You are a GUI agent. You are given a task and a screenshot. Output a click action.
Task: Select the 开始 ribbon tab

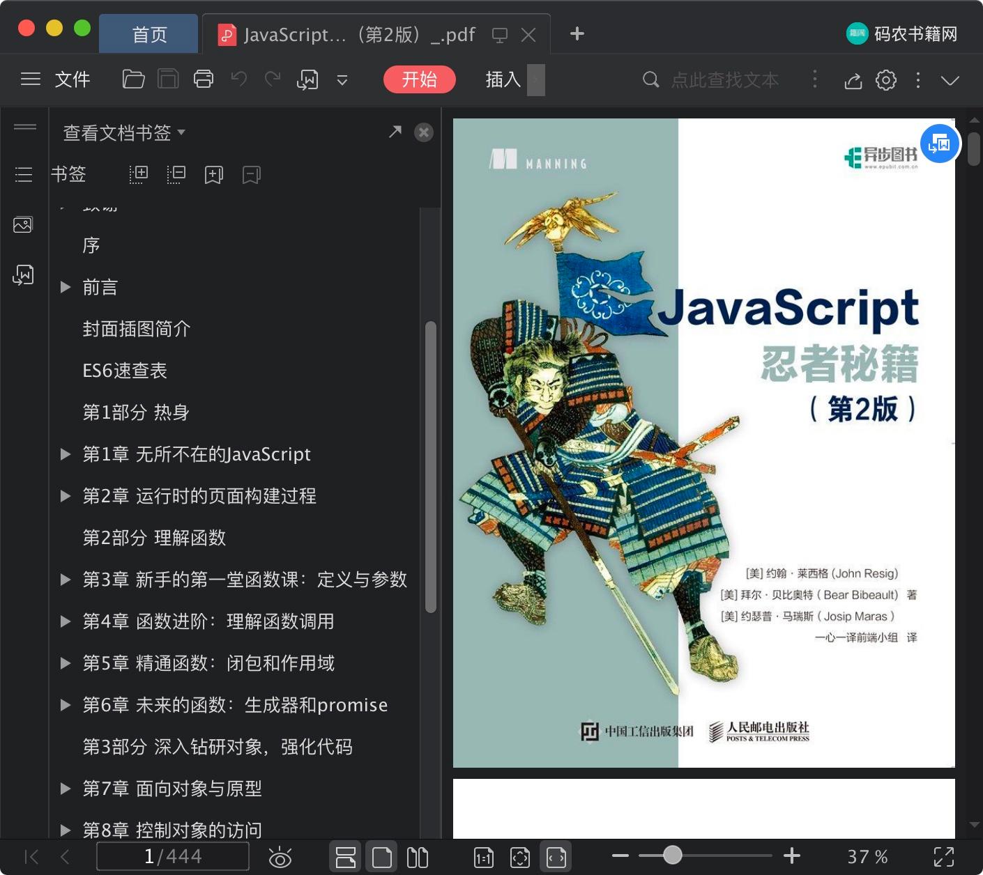pyautogui.click(x=420, y=79)
